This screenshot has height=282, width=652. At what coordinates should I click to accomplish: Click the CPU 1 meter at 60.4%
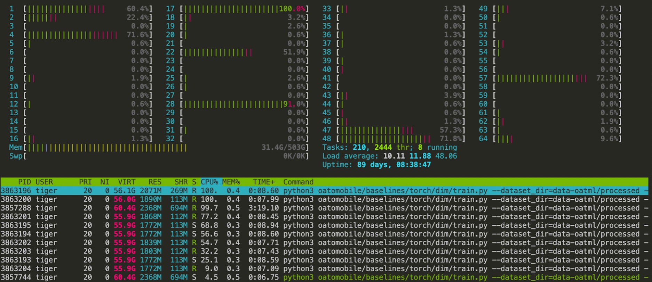(81, 9)
